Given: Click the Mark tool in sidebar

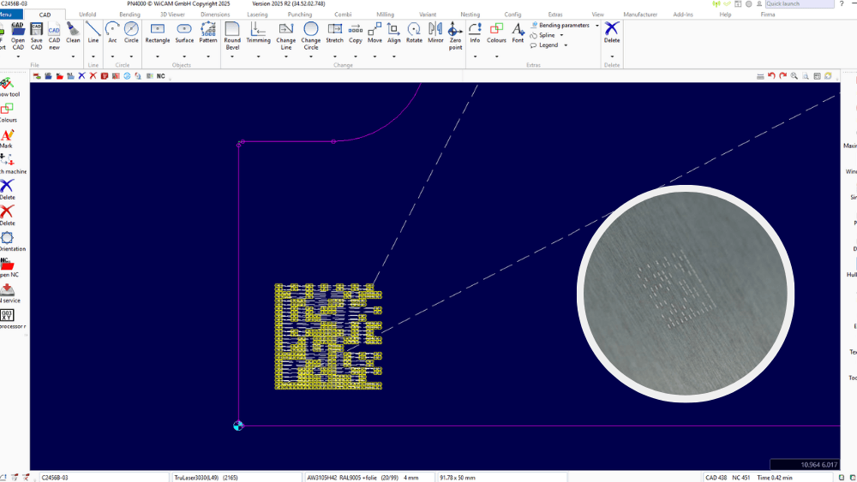Looking at the screenshot, I should [7, 136].
